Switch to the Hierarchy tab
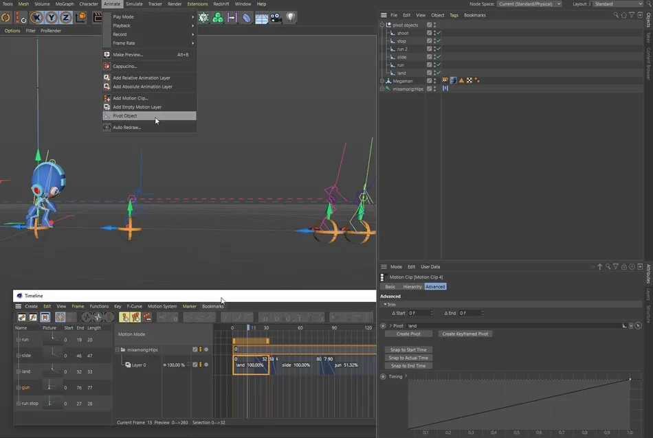 click(x=412, y=286)
